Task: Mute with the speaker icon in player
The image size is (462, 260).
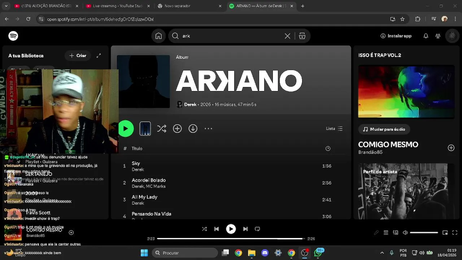Action: [405, 233]
